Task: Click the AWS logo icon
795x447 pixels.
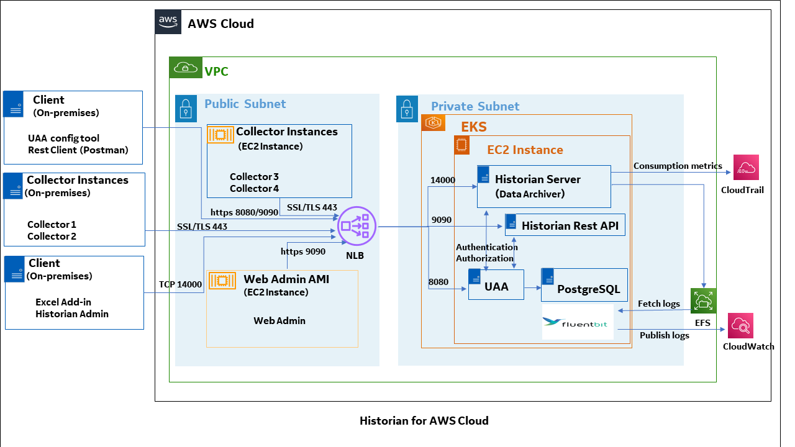Action: pyautogui.click(x=168, y=22)
